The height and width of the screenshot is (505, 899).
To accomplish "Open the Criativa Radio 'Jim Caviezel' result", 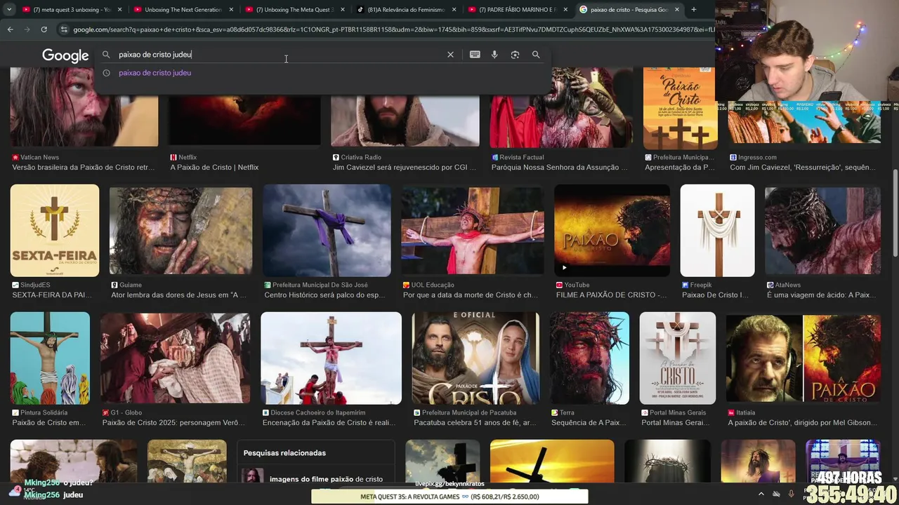I will tap(405, 168).
